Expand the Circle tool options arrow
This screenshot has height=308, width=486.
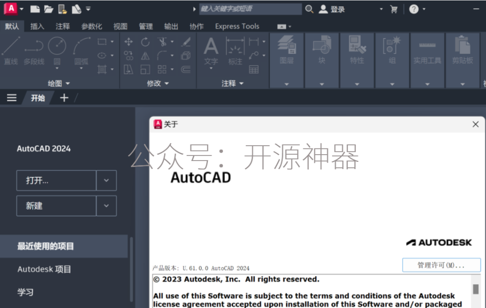click(57, 68)
